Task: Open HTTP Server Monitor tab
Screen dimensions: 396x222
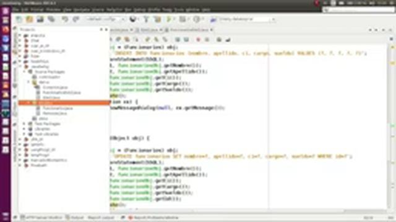Action: pos(41,218)
